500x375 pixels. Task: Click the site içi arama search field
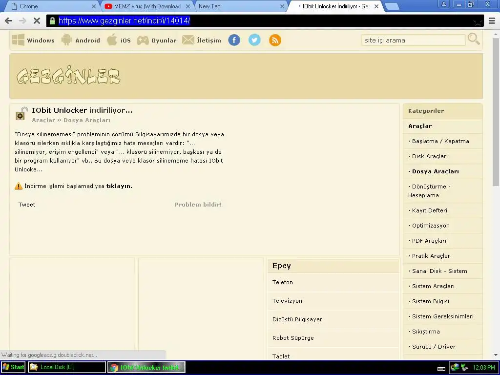(413, 40)
